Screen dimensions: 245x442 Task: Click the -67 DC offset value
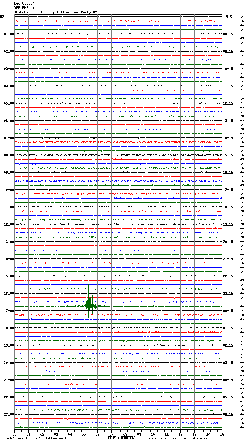[242, 401]
